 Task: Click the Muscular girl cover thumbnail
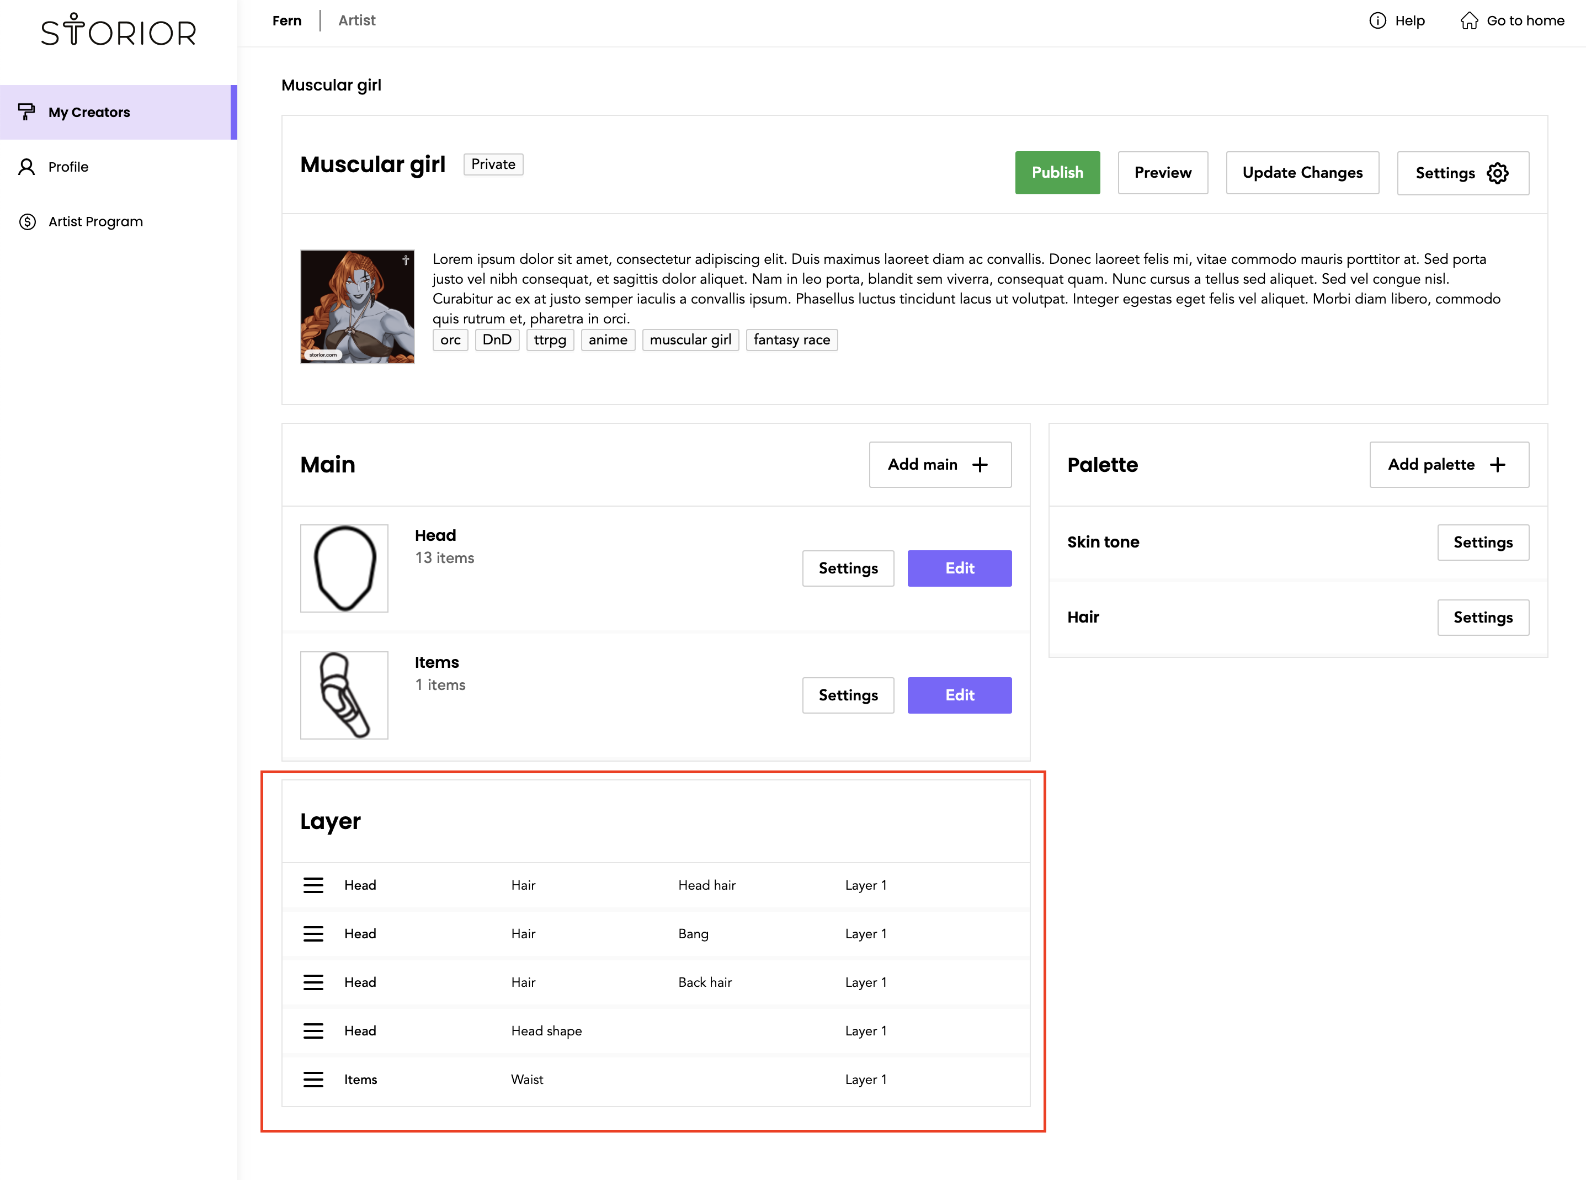coord(357,307)
